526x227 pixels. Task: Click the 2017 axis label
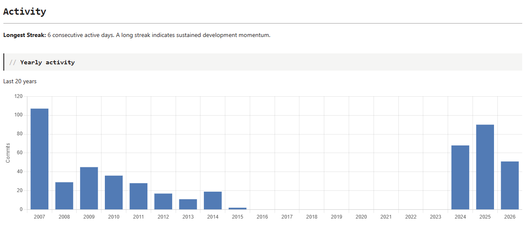[287, 217]
